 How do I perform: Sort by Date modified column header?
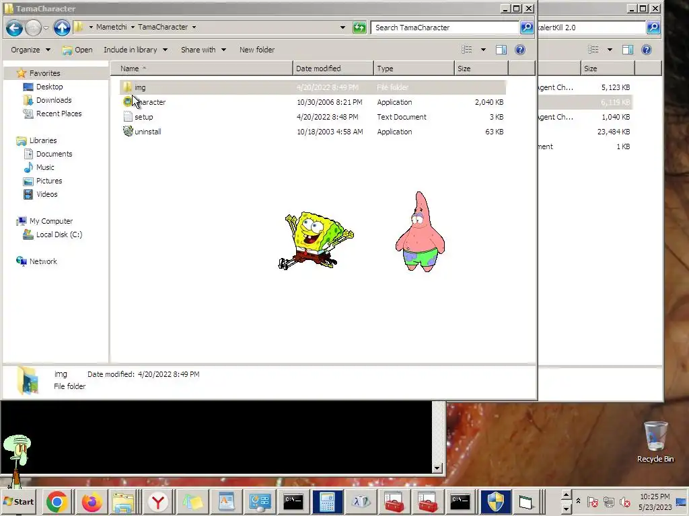(333, 69)
